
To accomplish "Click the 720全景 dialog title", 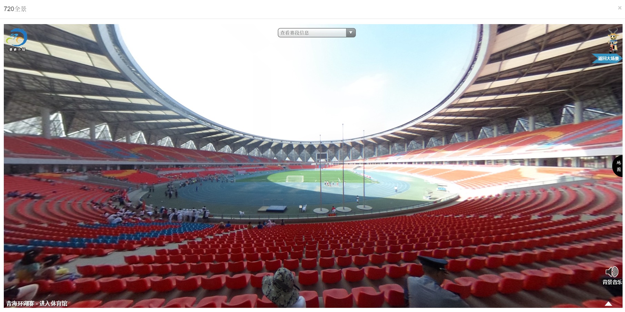I will tap(15, 9).
